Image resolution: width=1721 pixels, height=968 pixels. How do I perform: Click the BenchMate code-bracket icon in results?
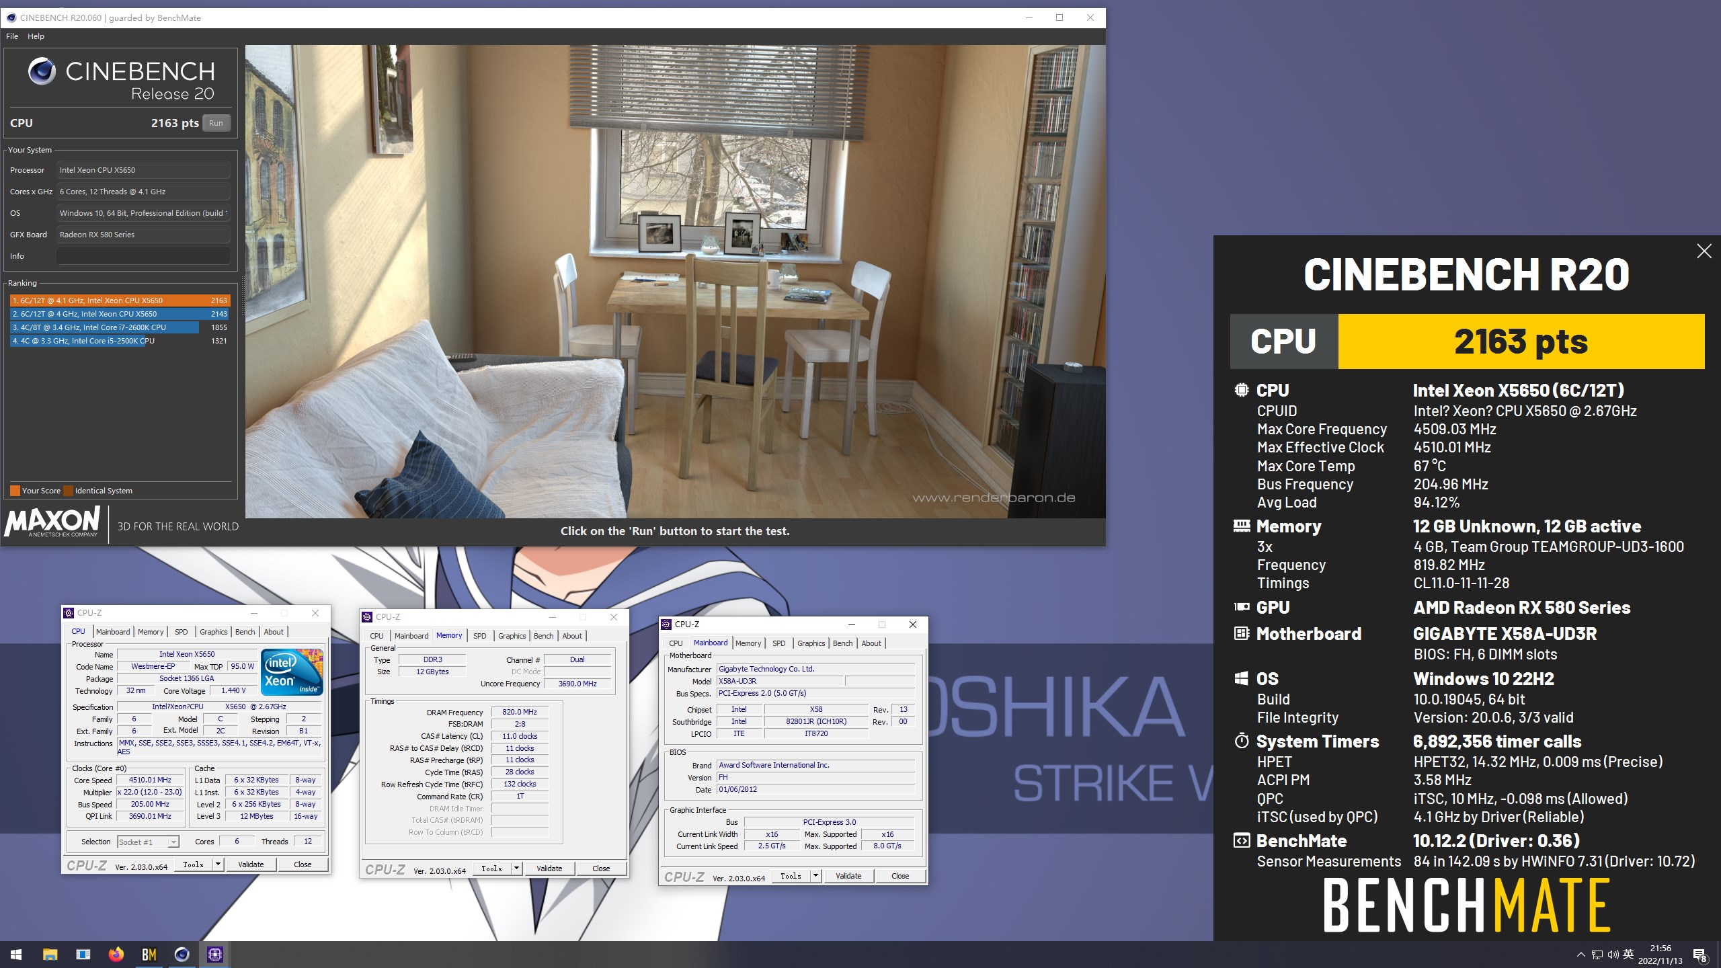(x=1241, y=840)
